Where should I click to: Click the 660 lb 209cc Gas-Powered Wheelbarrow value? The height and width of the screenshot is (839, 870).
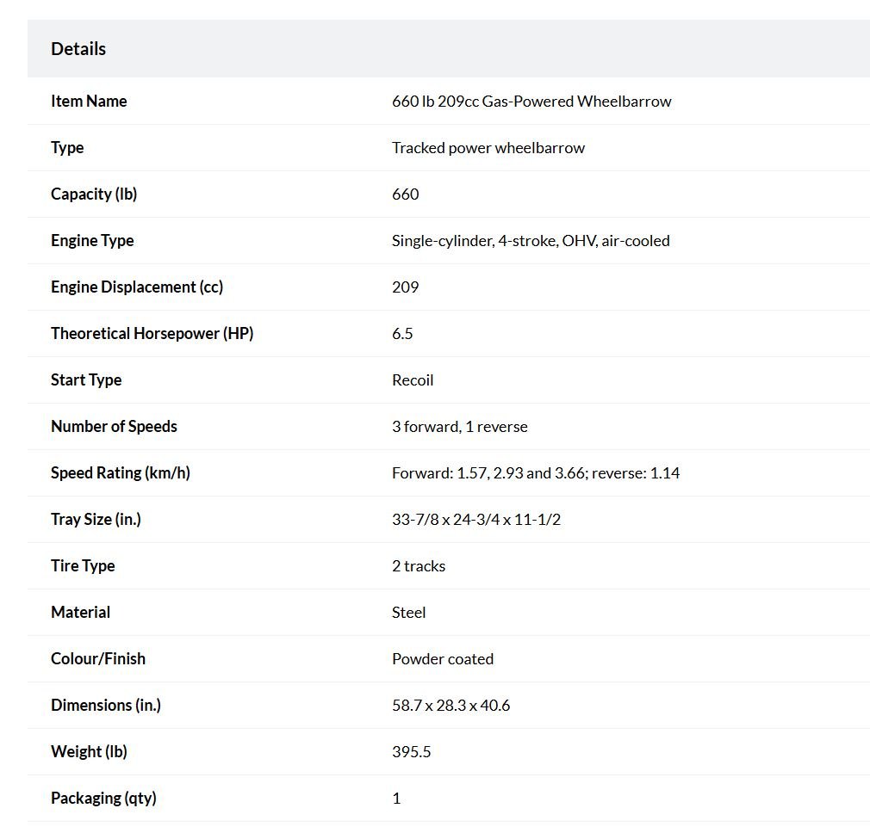[x=531, y=102]
